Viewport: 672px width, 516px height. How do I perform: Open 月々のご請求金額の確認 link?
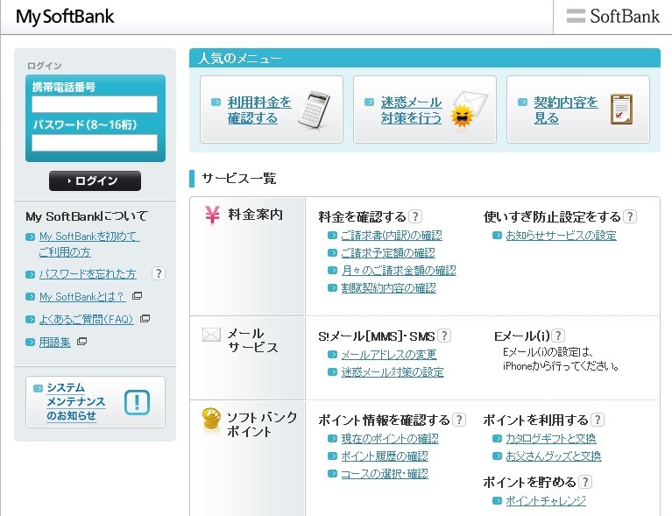399,271
